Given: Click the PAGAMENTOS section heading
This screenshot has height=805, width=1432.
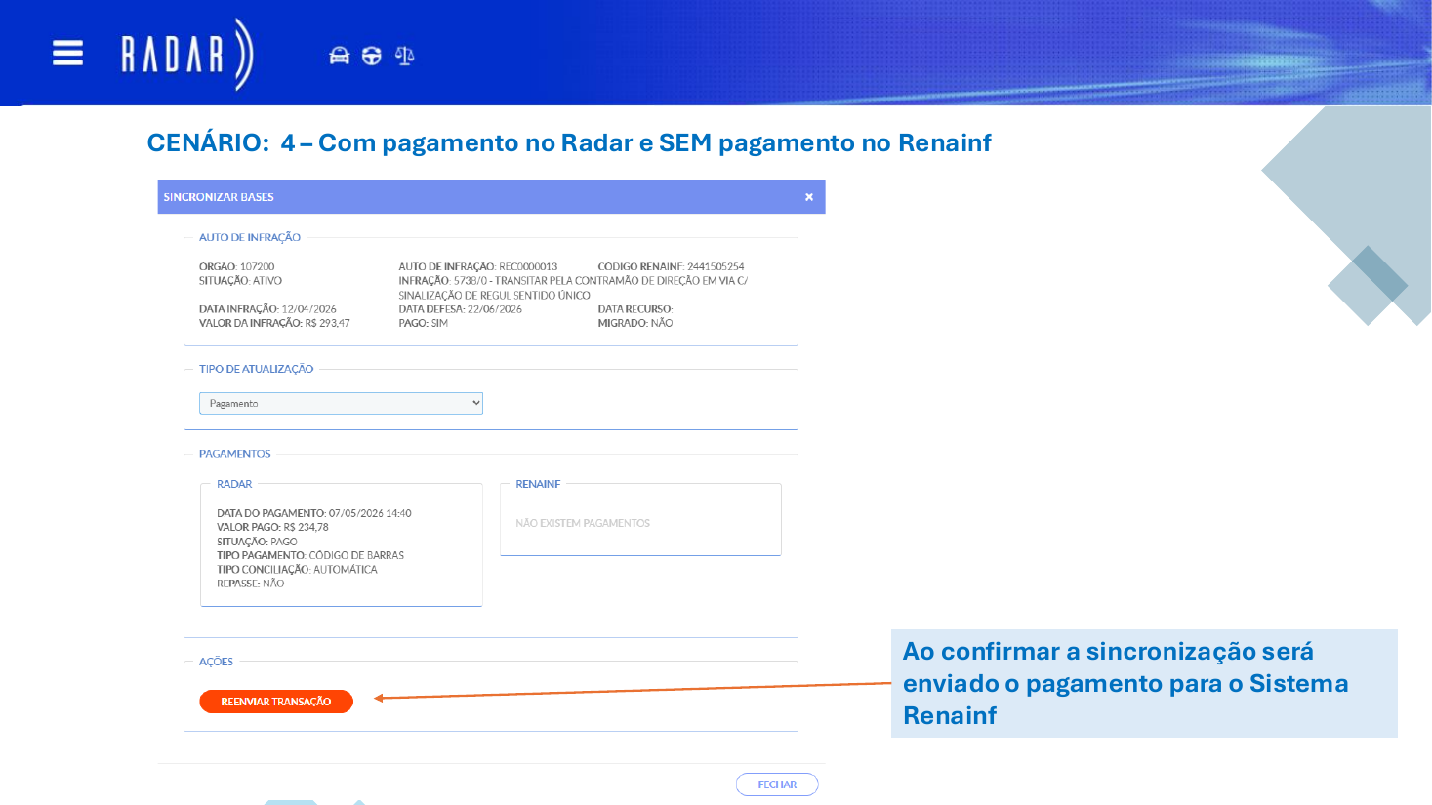Looking at the screenshot, I should [x=235, y=454].
